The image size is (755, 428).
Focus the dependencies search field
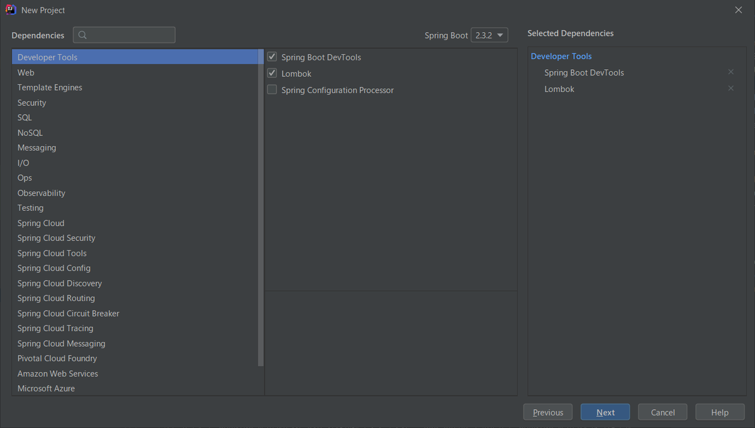pos(124,35)
